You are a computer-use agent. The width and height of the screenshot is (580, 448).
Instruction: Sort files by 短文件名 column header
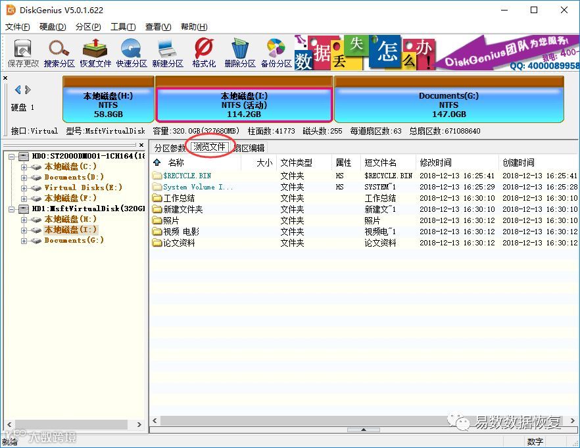[x=389, y=162]
